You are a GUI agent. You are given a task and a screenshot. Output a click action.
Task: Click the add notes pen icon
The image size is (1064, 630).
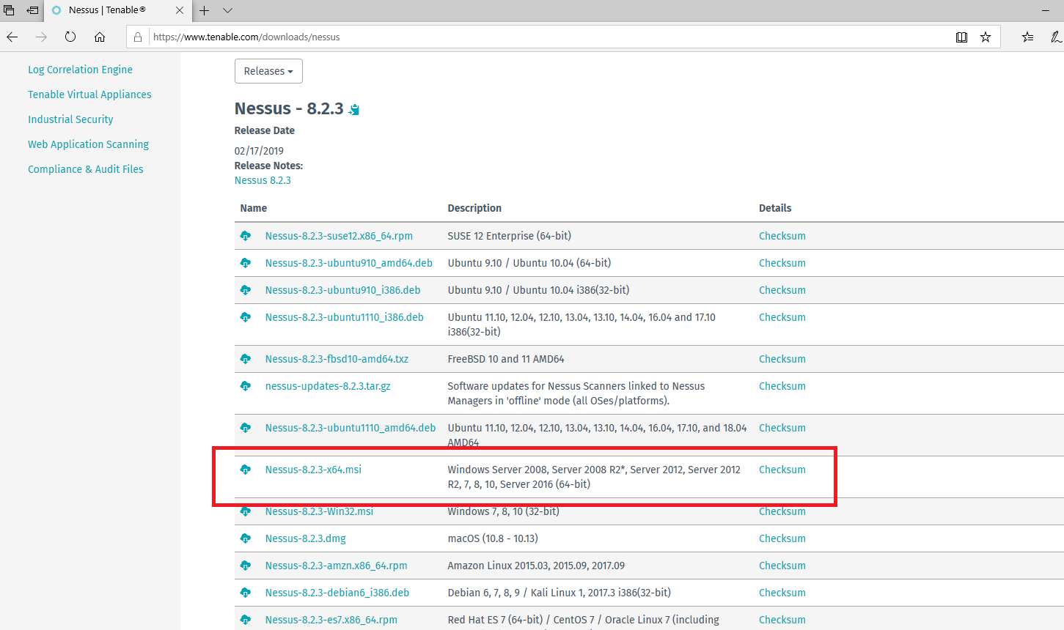(1056, 37)
